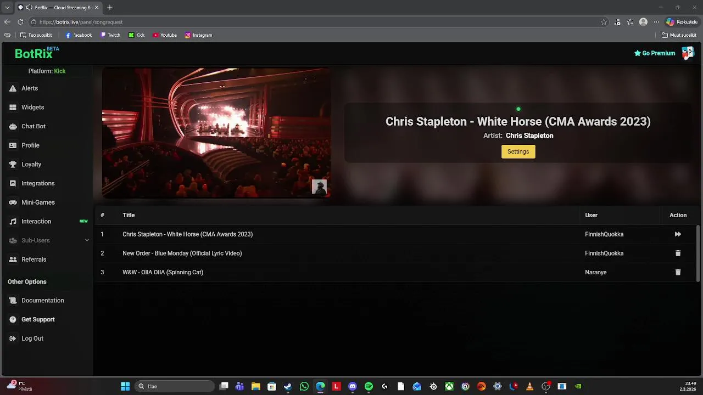This screenshot has width=703, height=395.
Task: Open VLC media player from the taskbar
Action: click(x=529, y=386)
